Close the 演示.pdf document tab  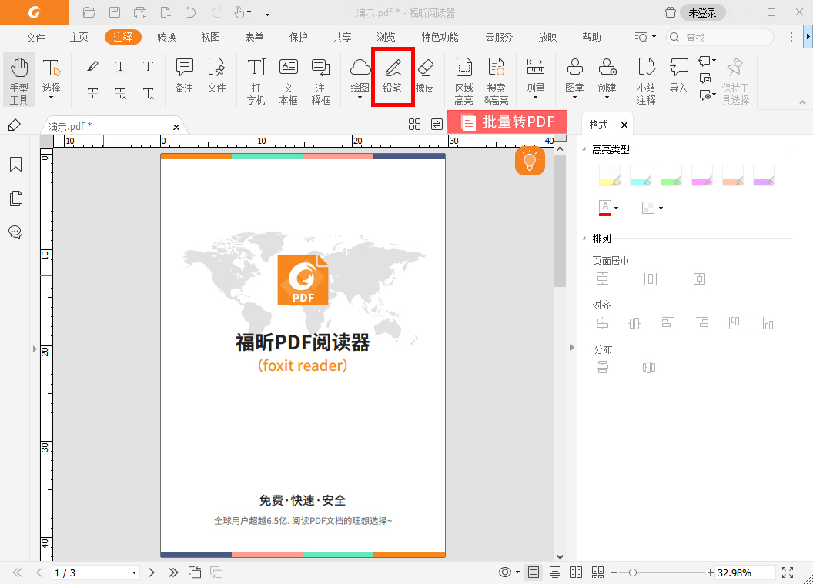(176, 127)
